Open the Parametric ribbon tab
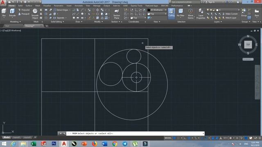 click(x=59, y=6)
